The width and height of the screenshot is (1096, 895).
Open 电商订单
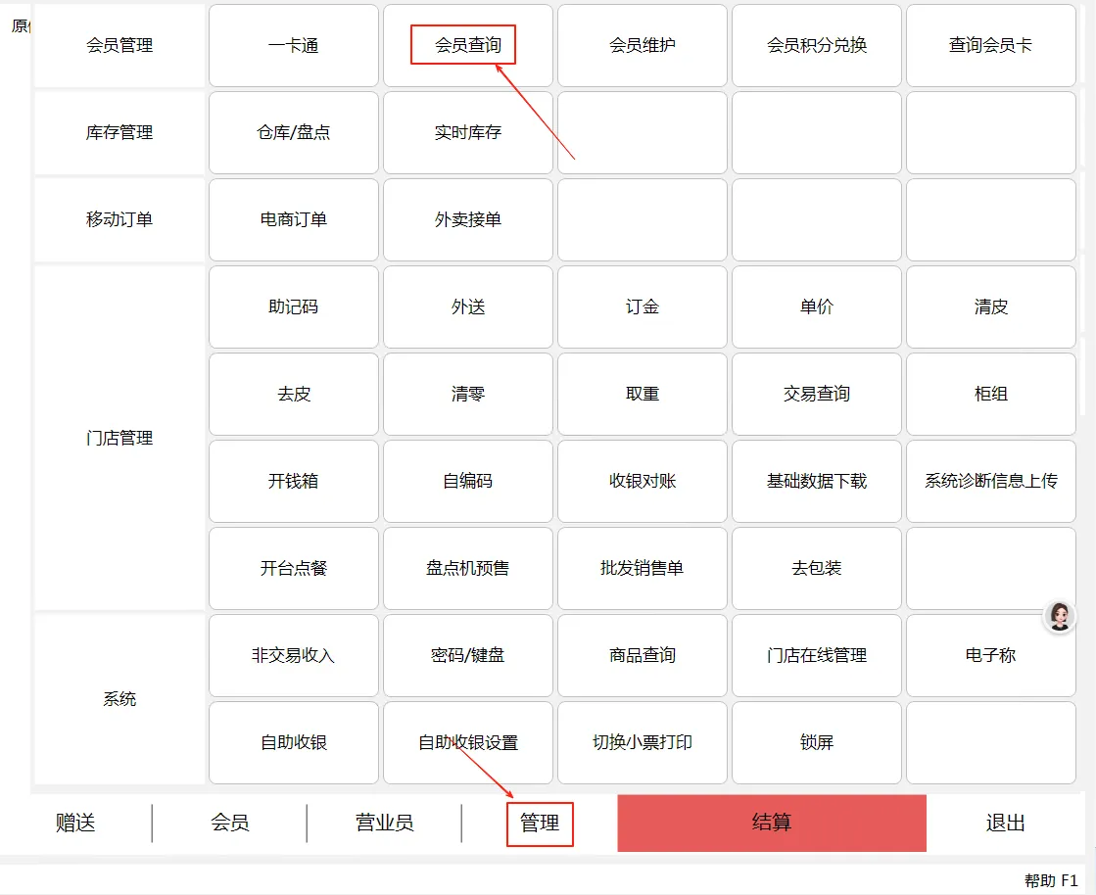(292, 219)
